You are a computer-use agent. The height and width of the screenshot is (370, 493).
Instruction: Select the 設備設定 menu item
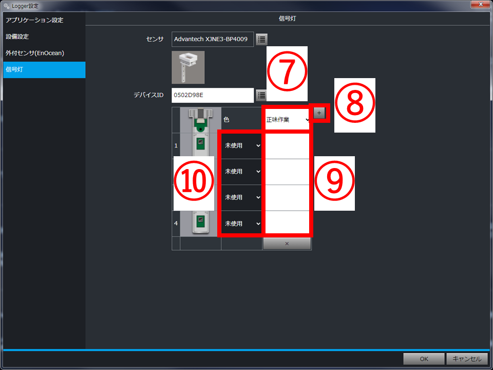click(44, 36)
